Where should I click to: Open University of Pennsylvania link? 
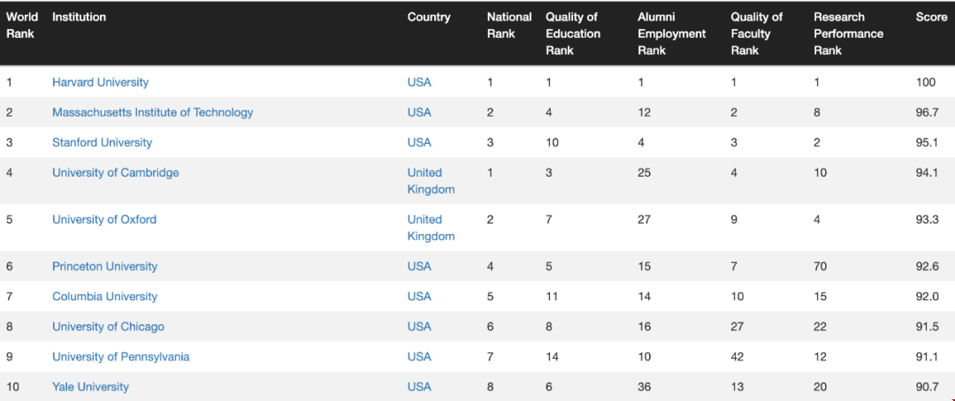[x=120, y=357]
